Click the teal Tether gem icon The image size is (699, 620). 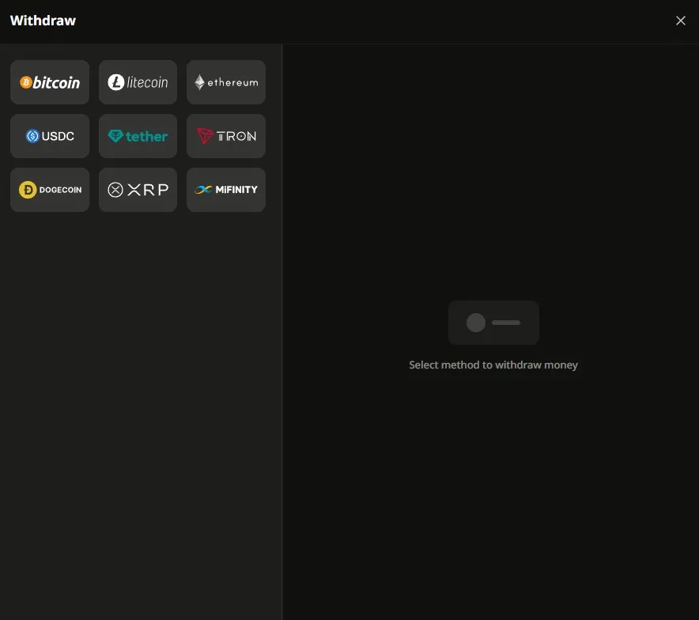[x=115, y=136]
